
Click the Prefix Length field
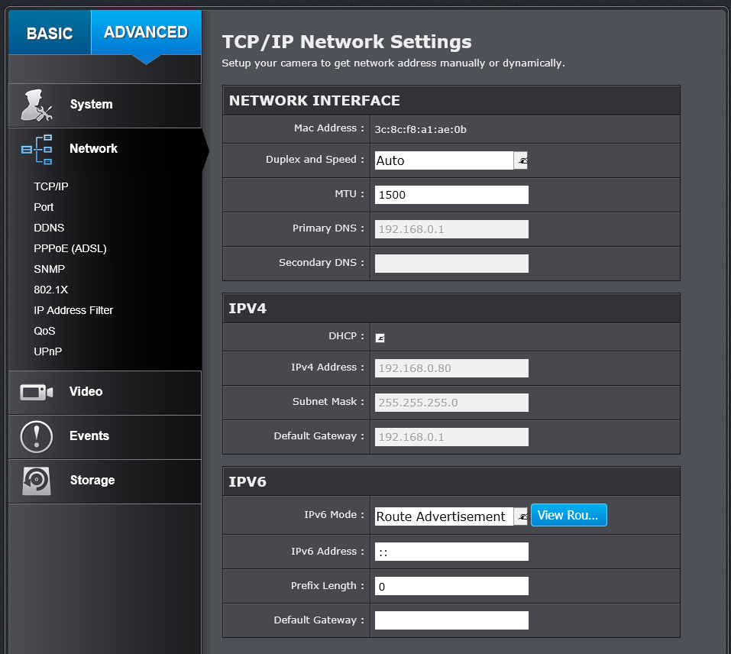(x=451, y=586)
